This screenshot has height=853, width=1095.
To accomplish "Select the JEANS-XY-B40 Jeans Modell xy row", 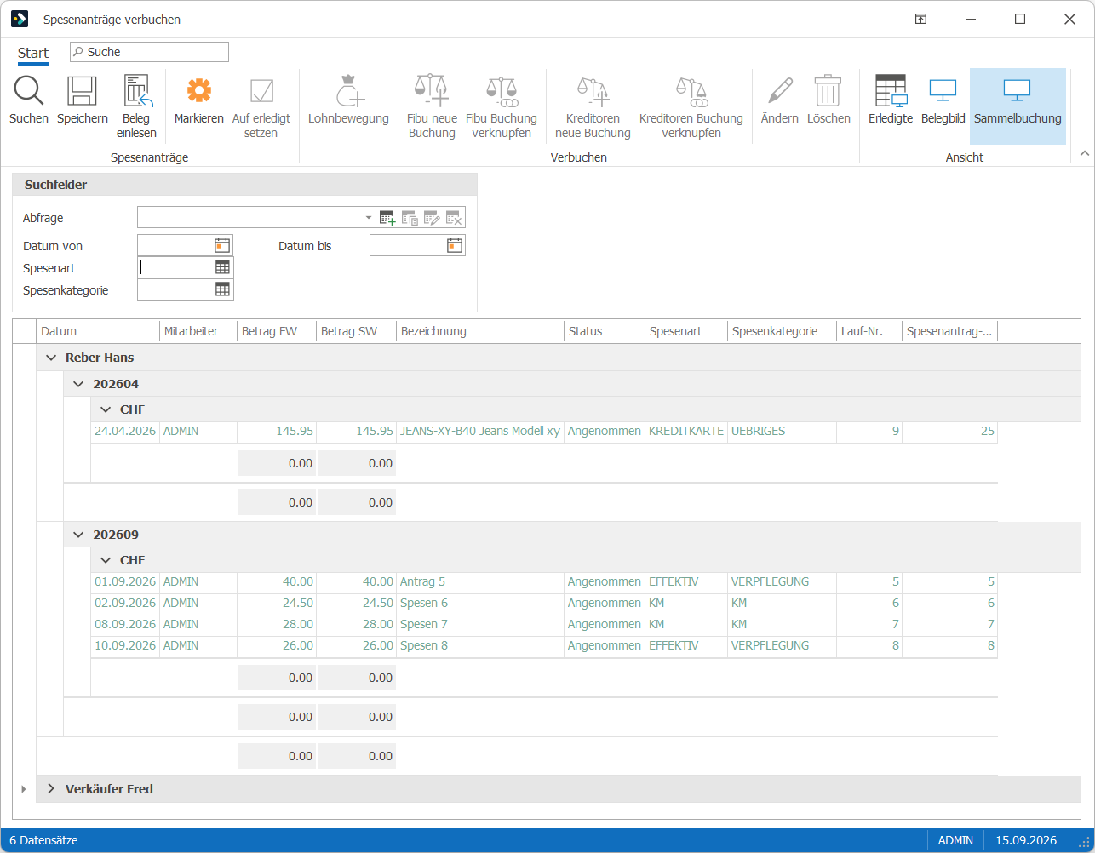I will pos(544,431).
